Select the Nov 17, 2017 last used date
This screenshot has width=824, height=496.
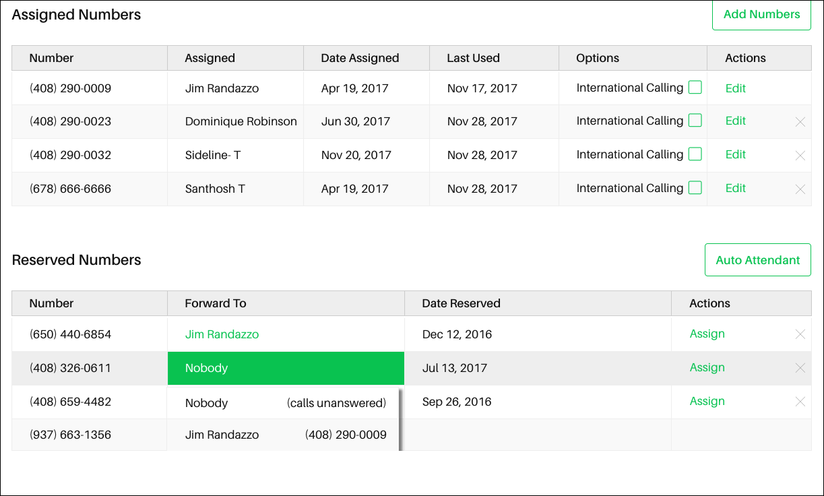[482, 88]
